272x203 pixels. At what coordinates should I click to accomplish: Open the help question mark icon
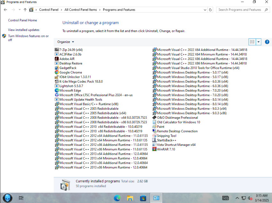click(267, 42)
